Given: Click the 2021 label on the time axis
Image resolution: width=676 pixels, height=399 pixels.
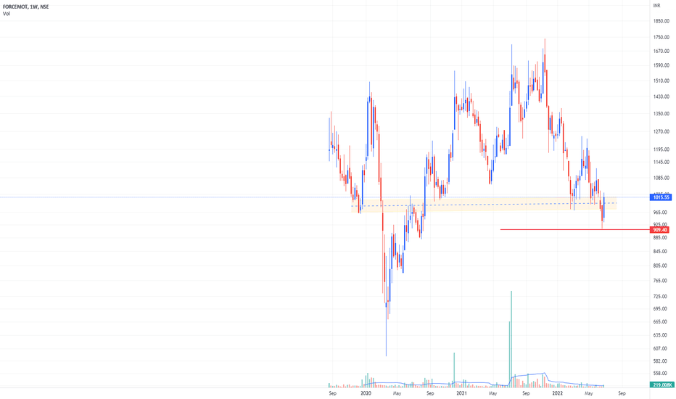Looking at the screenshot, I should (461, 393).
